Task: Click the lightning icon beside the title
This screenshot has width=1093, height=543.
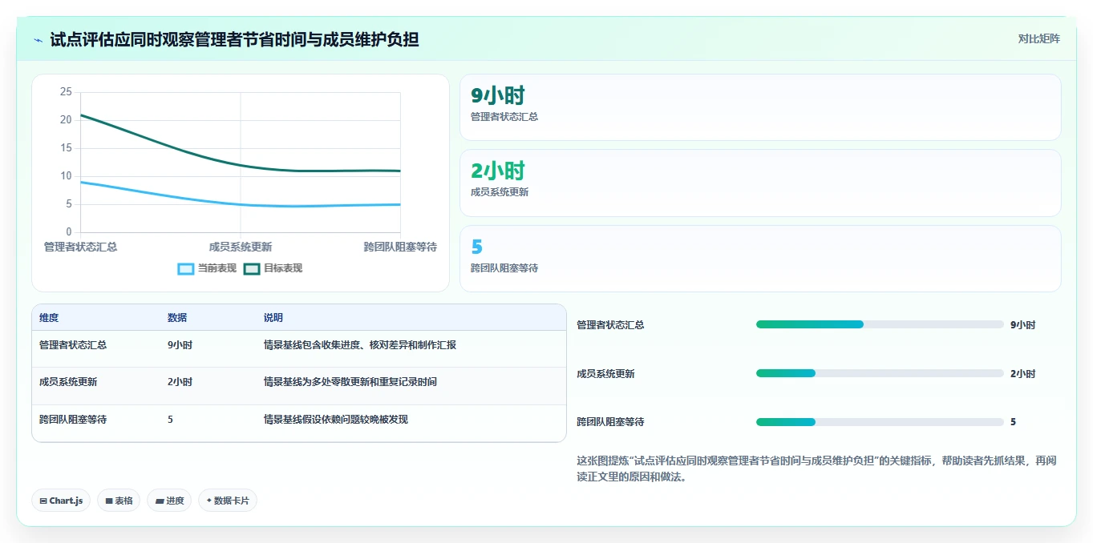Action: pos(38,40)
